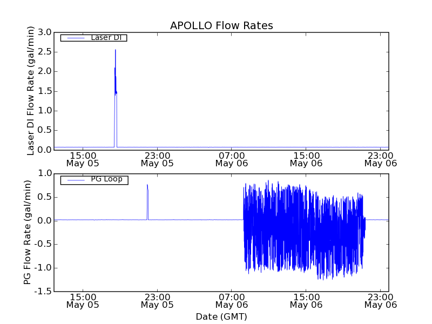Select the "PG Loop" legend entry
Screen dimensions: 432x324
pyautogui.click(x=94, y=180)
